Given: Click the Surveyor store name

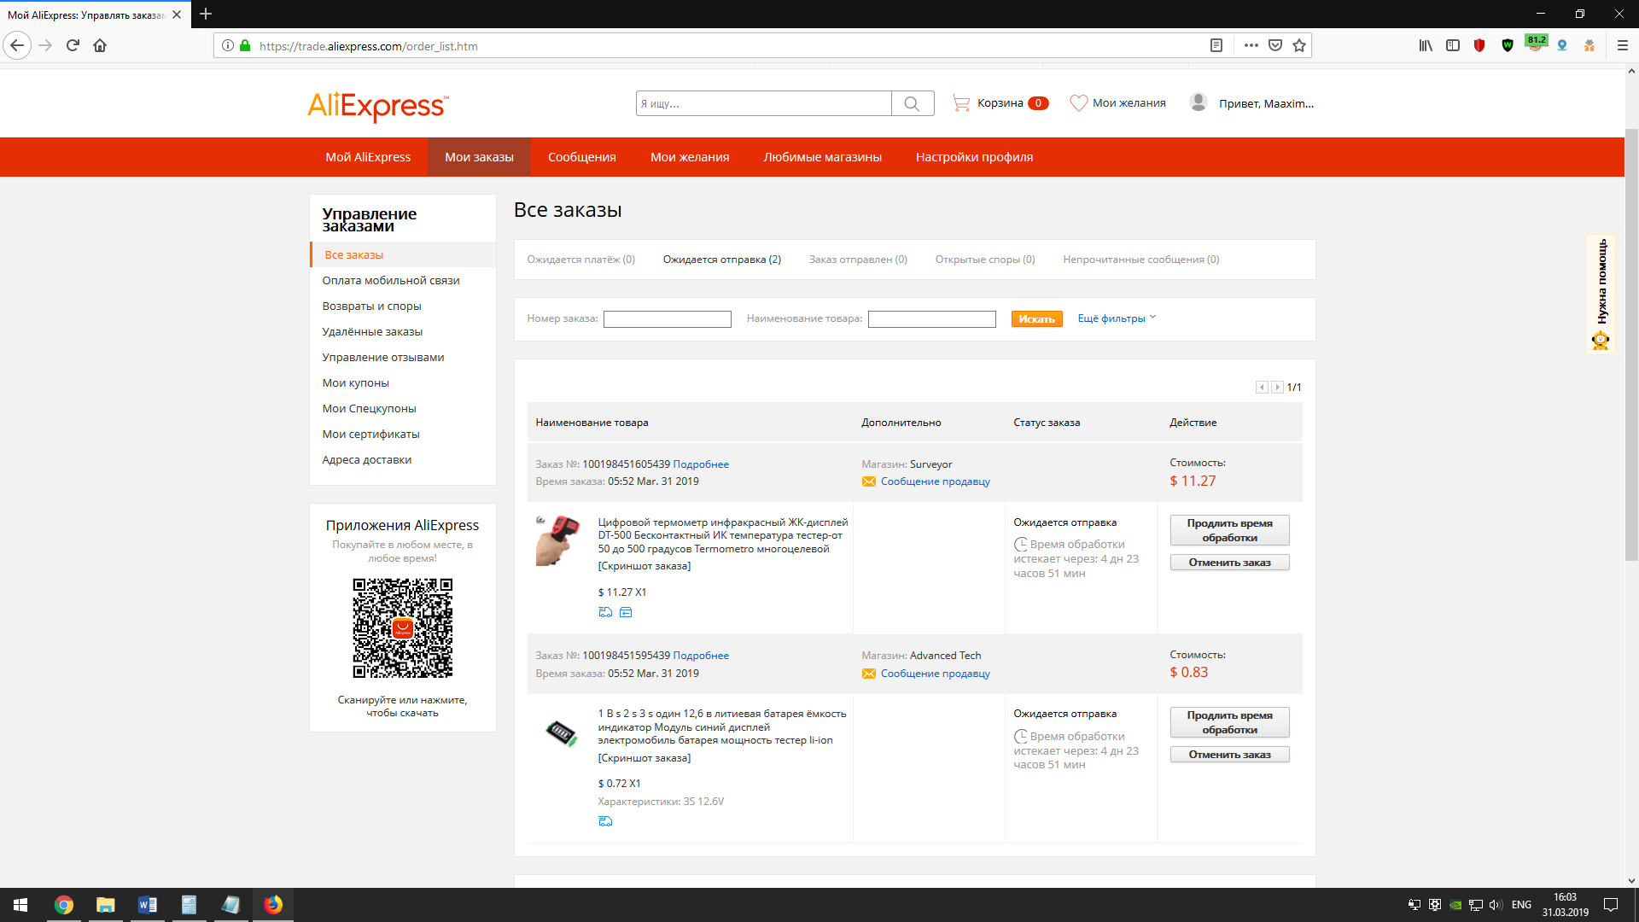Looking at the screenshot, I should [930, 464].
